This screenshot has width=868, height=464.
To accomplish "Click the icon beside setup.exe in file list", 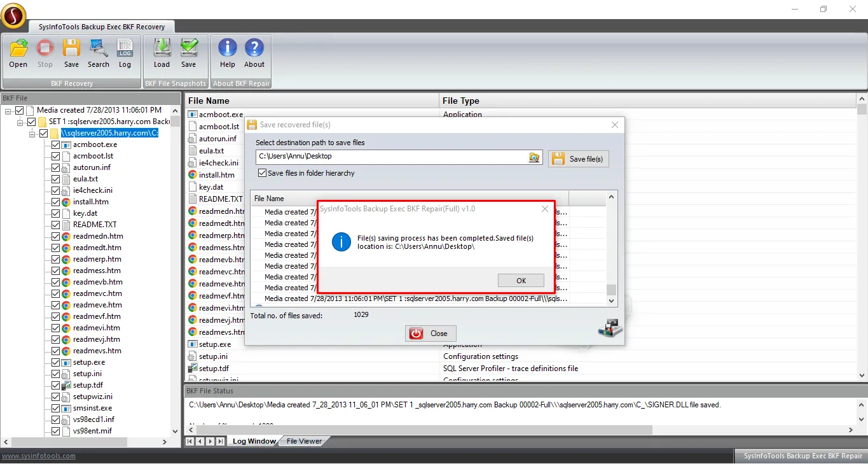I will point(192,344).
